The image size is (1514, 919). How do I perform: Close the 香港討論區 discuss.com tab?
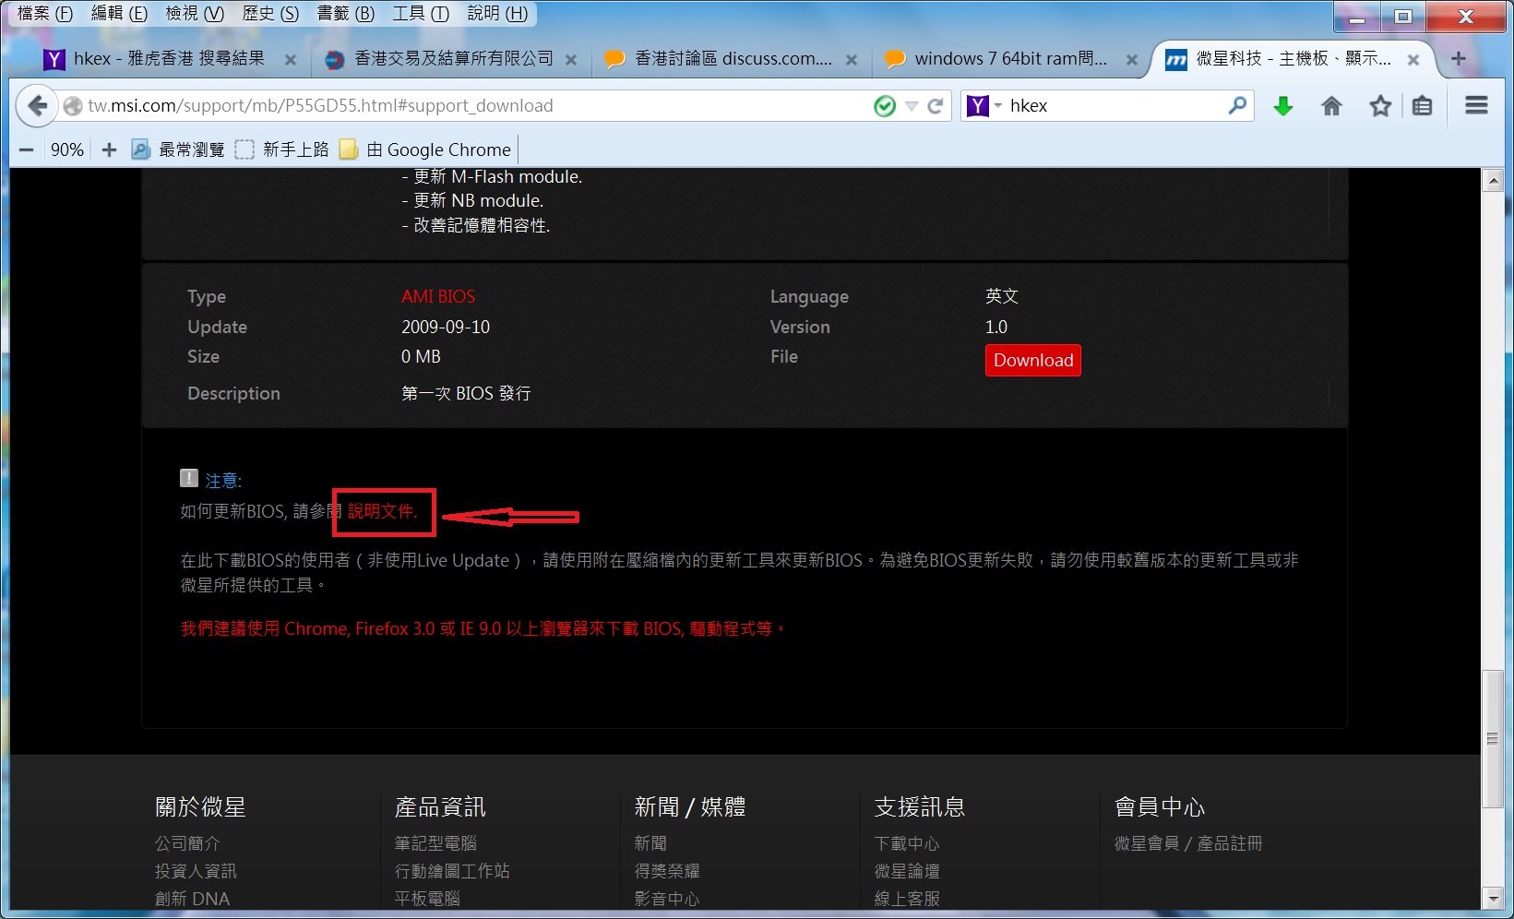point(852,60)
